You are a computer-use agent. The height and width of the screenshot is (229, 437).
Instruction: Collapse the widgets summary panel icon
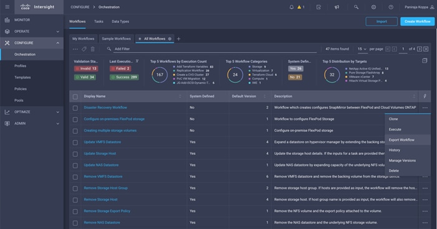pos(425,60)
